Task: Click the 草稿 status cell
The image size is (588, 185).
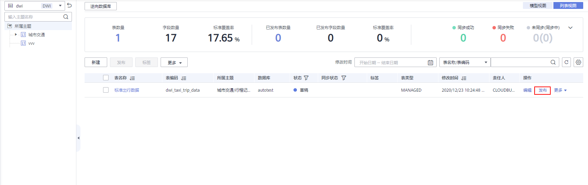Action: coord(301,90)
